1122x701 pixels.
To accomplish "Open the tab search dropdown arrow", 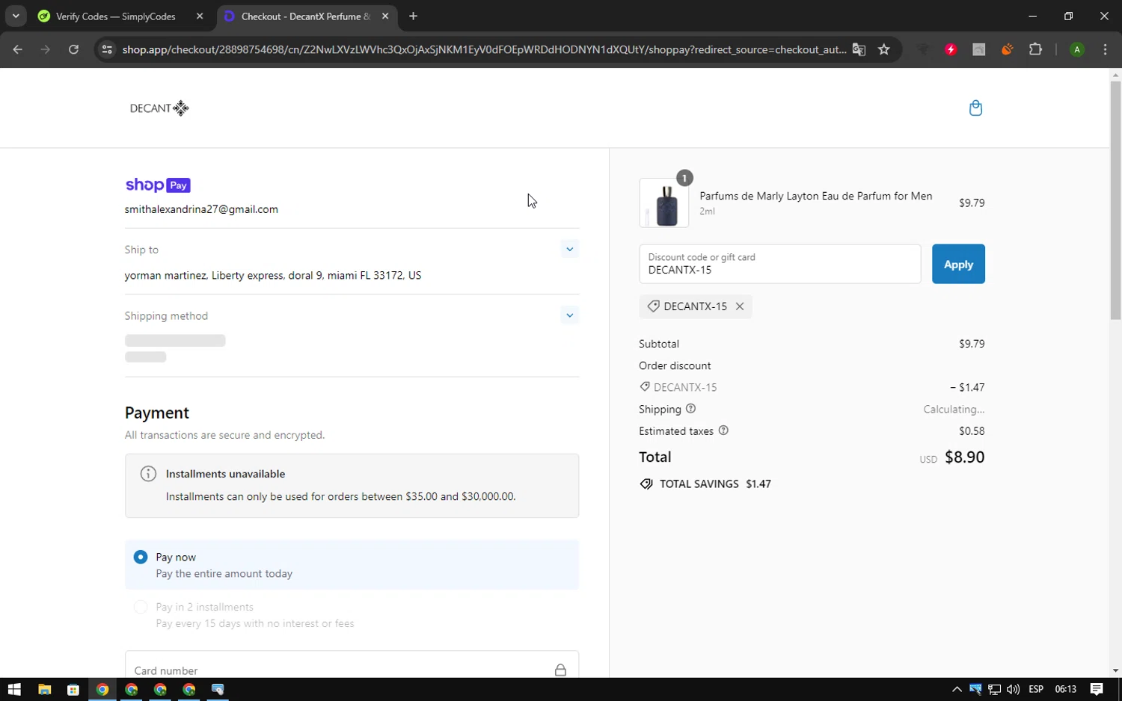I will (16, 16).
